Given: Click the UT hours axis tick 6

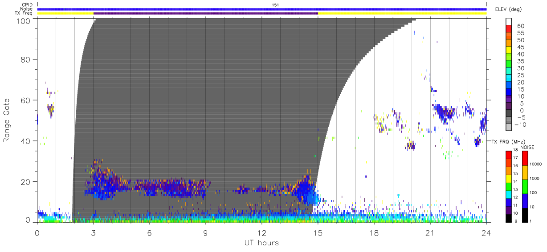Looking at the screenshot, I should pos(150,233).
